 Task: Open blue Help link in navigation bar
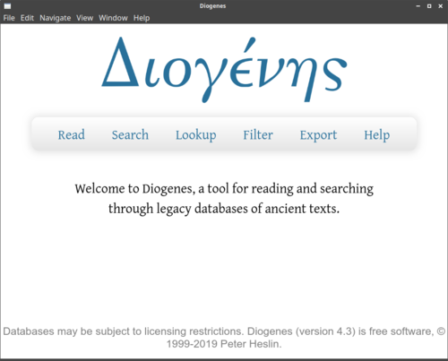point(376,135)
